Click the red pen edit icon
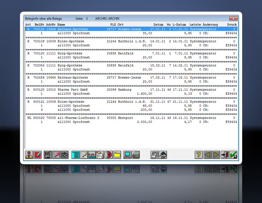This screenshot has width=262, height=203. 38,155
